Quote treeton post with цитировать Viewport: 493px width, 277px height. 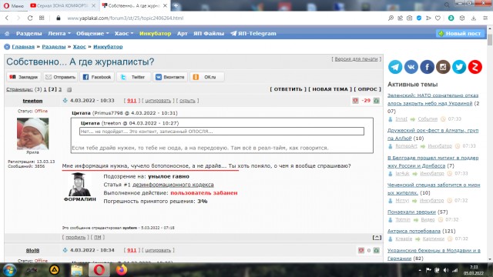[x=158, y=101]
